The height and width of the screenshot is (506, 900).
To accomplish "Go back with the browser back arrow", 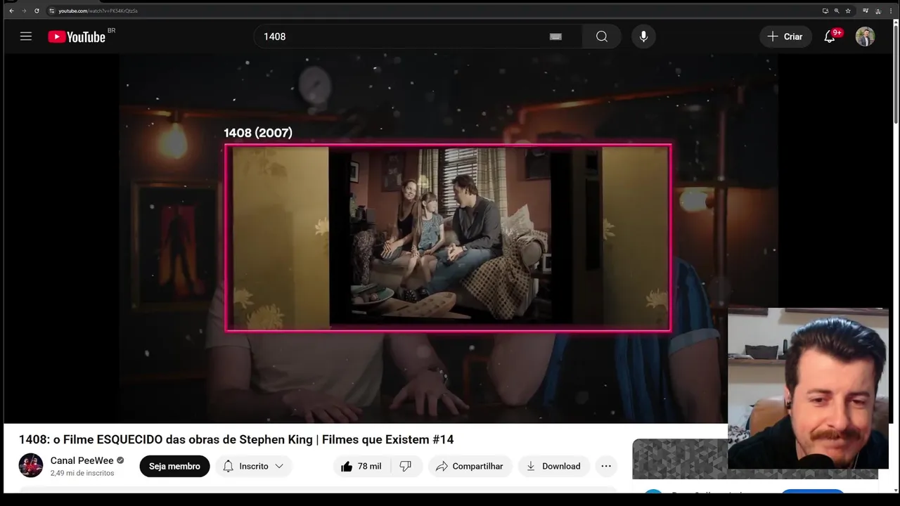I will pyautogui.click(x=11, y=11).
